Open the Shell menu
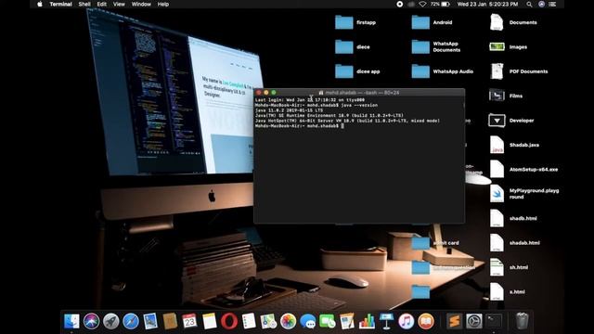This screenshot has height=334, width=594. [x=84, y=4]
